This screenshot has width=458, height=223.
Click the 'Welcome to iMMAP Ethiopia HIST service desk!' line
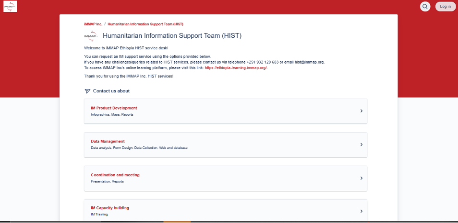point(126,48)
